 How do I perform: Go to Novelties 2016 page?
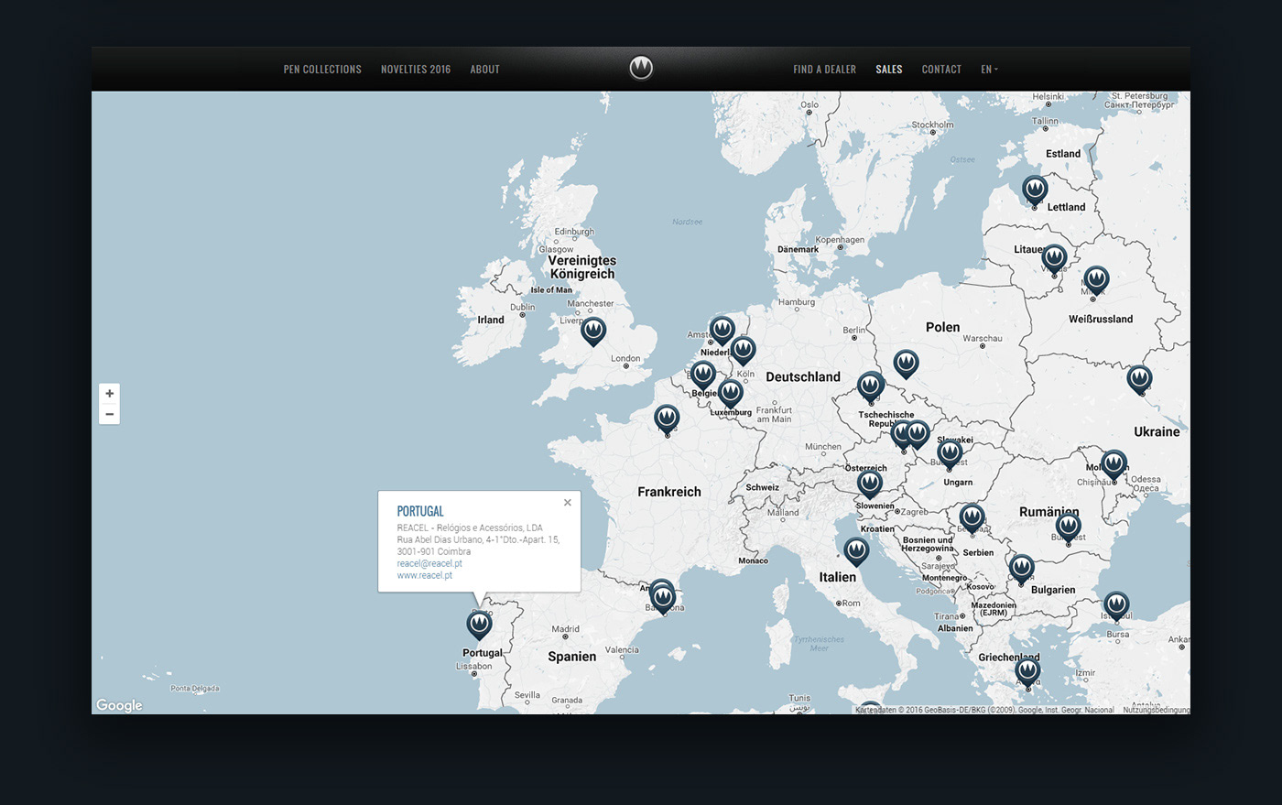point(416,70)
